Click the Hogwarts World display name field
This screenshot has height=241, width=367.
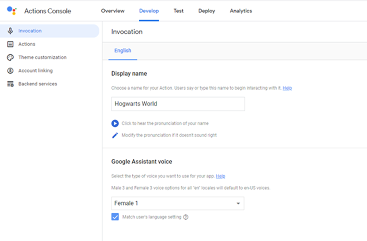pyautogui.click(x=178, y=104)
